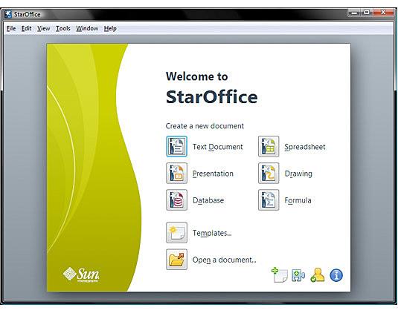Click the Open a document folder icon
The image size is (398, 313).
(176, 260)
